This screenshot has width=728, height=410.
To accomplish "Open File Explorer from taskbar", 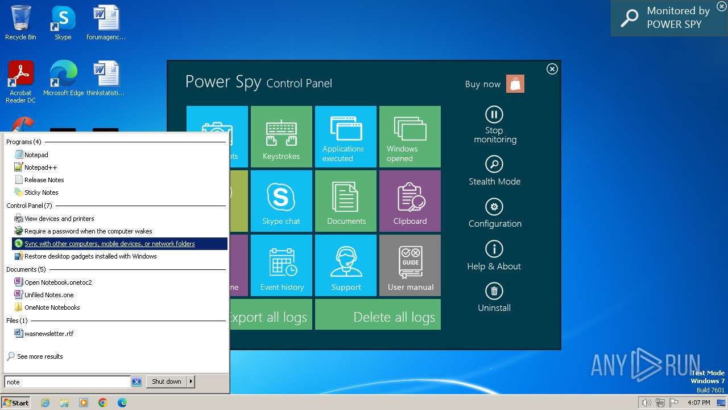I will click(64, 403).
